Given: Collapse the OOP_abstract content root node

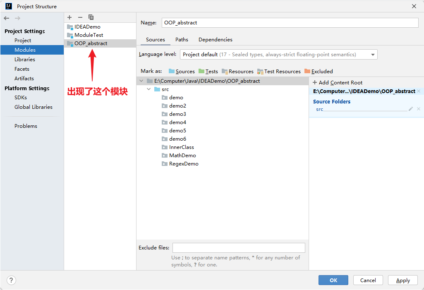Looking at the screenshot, I should coord(141,81).
